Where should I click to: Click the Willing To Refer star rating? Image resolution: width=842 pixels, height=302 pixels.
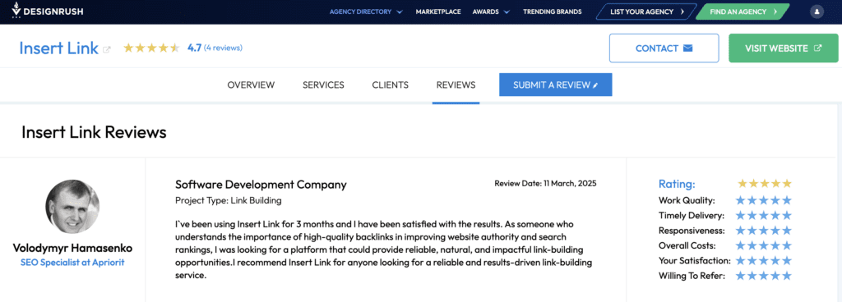tap(764, 276)
